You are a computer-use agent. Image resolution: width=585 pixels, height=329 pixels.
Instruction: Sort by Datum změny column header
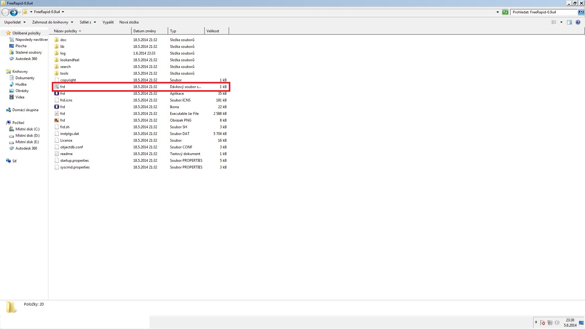coord(144,31)
